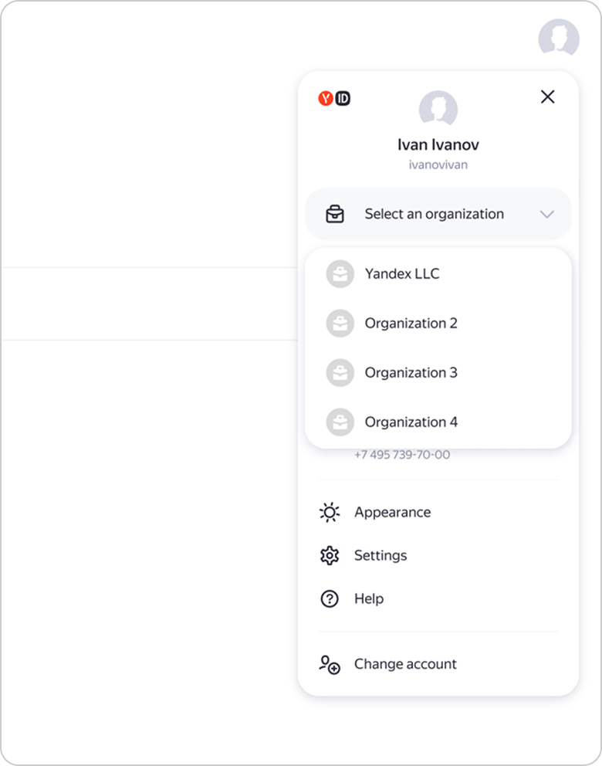Choose Yandex LLC from the list
The image size is (602, 766).
pyautogui.click(x=402, y=274)
